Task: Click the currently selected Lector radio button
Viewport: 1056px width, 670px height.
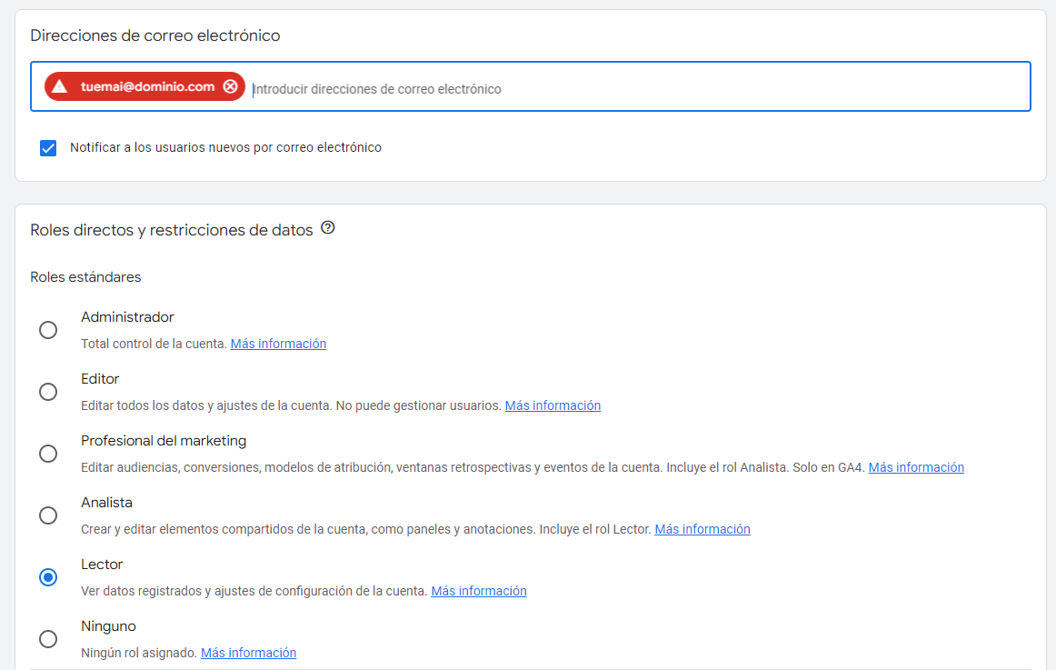Action: pyautogui.click(x=48, y=577)
